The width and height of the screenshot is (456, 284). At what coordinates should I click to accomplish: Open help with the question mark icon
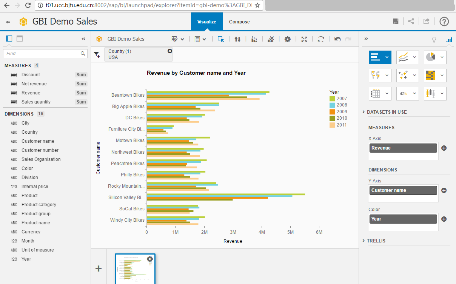tap(444, 22)
